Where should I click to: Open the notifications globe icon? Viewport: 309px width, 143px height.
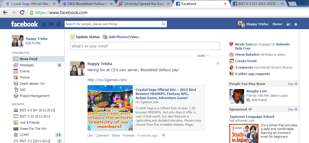pyautogui.click(x=58, y=24)
